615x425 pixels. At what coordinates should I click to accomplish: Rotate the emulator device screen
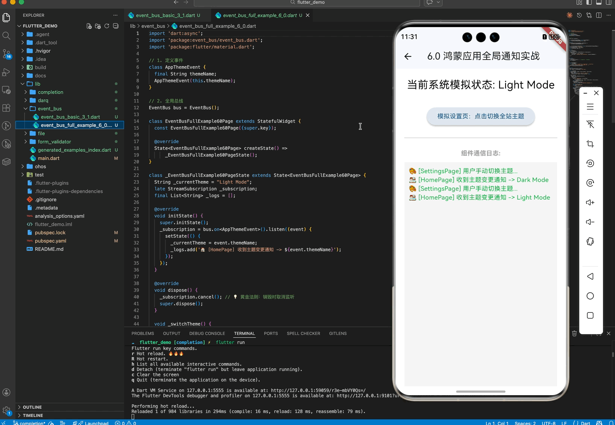pyautogui.click(x=590, y=241)
